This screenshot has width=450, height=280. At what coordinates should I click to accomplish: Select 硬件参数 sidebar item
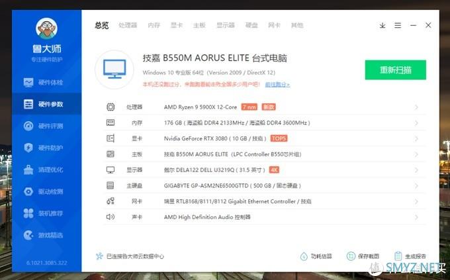[46, 104]
